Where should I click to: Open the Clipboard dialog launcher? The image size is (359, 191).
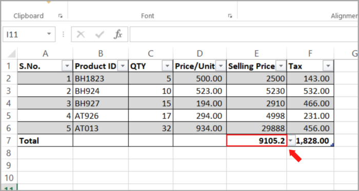61,16
